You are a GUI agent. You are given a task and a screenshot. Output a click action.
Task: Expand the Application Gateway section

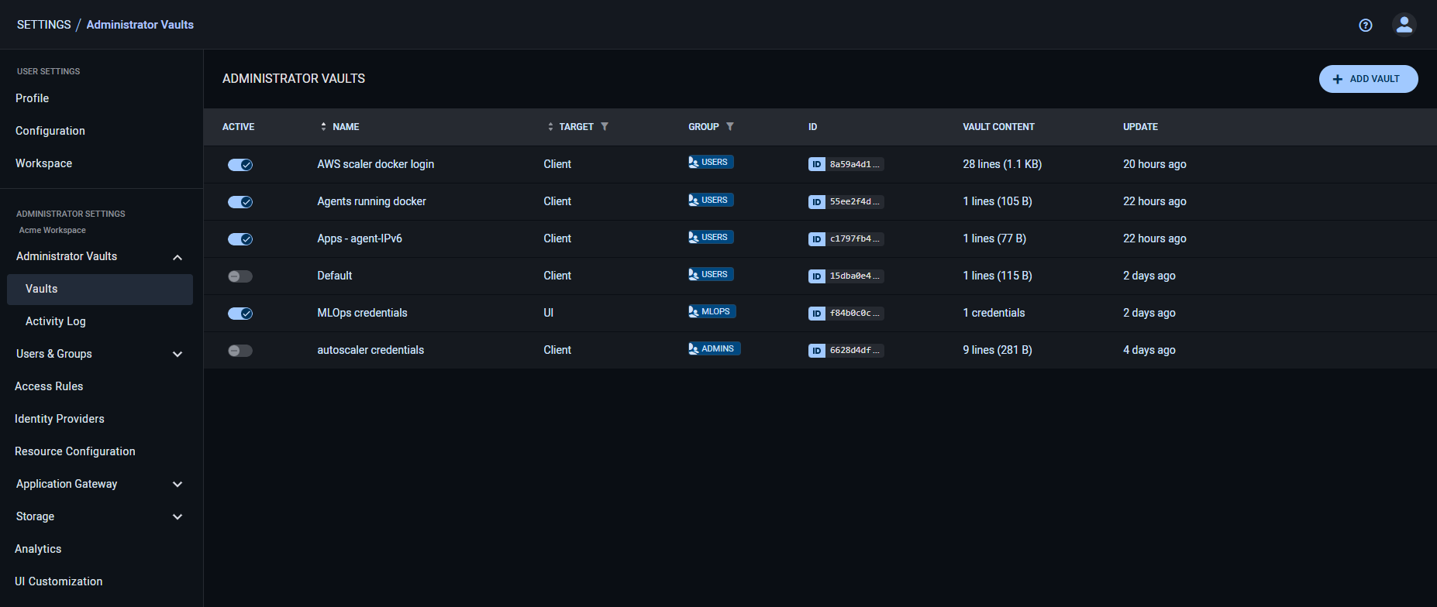pyautogui.click(x=177, y=485)
